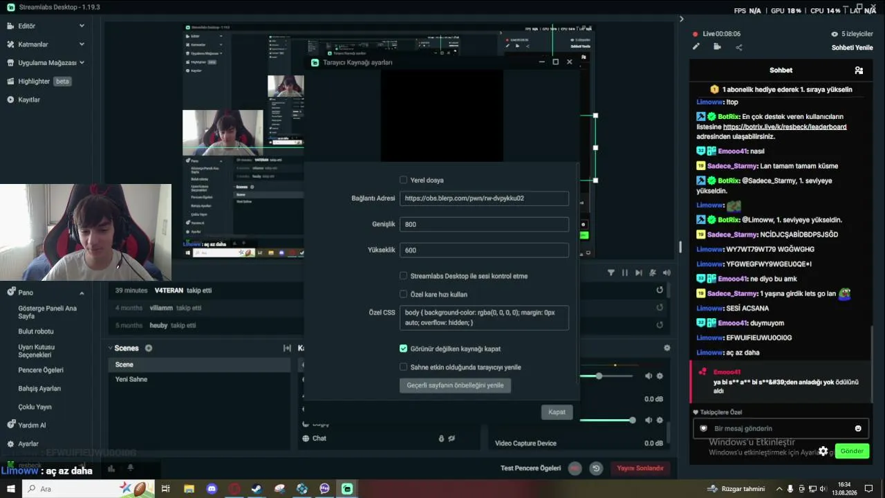Pause the alert queue
Screen dimensions: 885x498
(625, 273)
